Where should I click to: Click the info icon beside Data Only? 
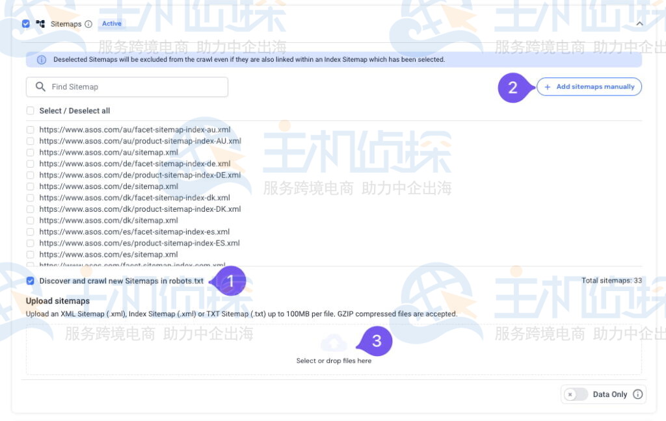coord(637,394)
